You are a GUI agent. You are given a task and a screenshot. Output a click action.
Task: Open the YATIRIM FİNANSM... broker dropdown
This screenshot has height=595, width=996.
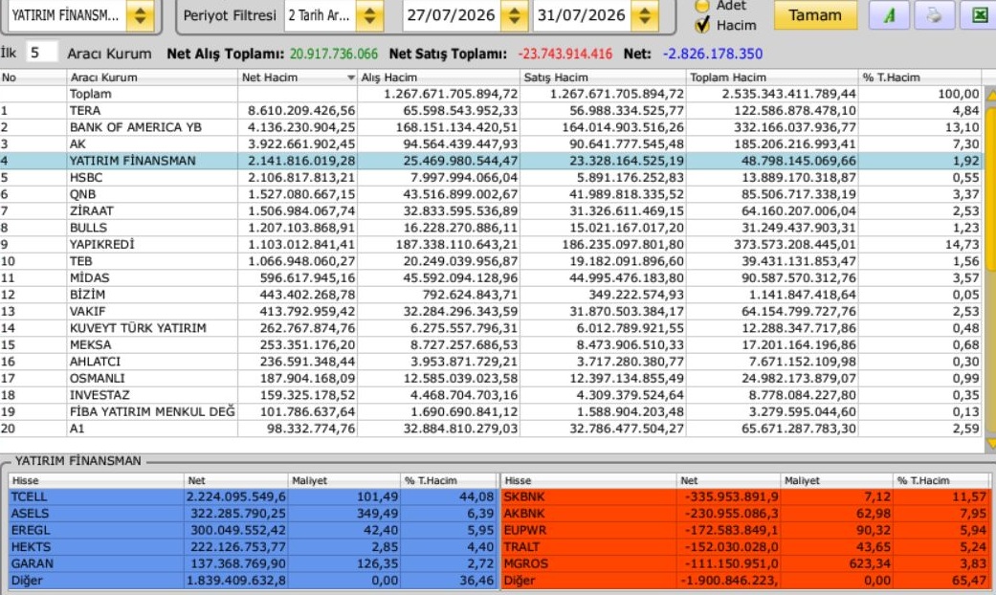(x=140, y=15)
